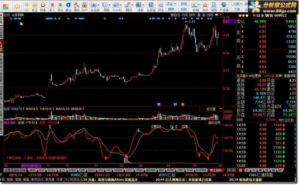
Task: Click the 热点 hot topics flame icon
Action: coord(205,5)
